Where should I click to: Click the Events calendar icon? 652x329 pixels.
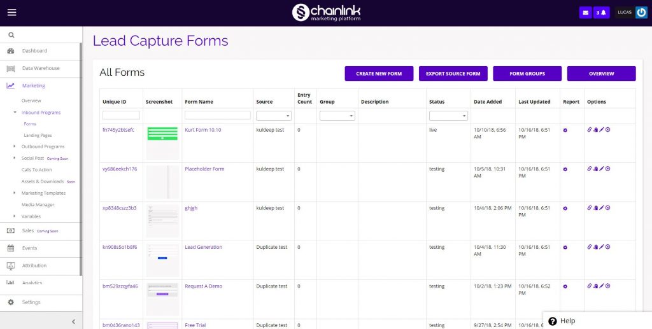pyautogui.click(x=11, y=248)
